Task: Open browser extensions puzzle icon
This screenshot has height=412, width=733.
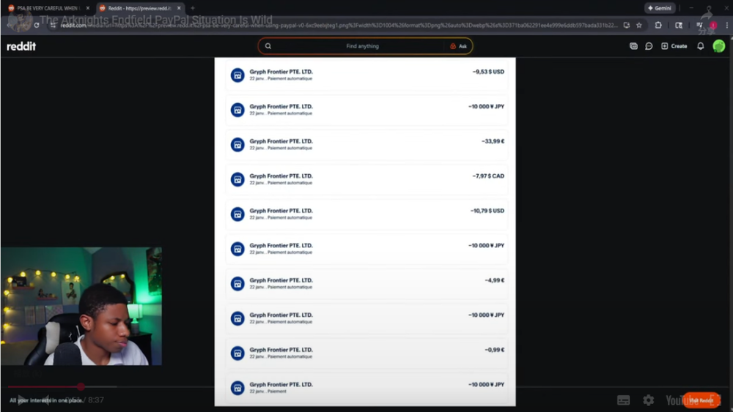Action: [x=658, y=25]
